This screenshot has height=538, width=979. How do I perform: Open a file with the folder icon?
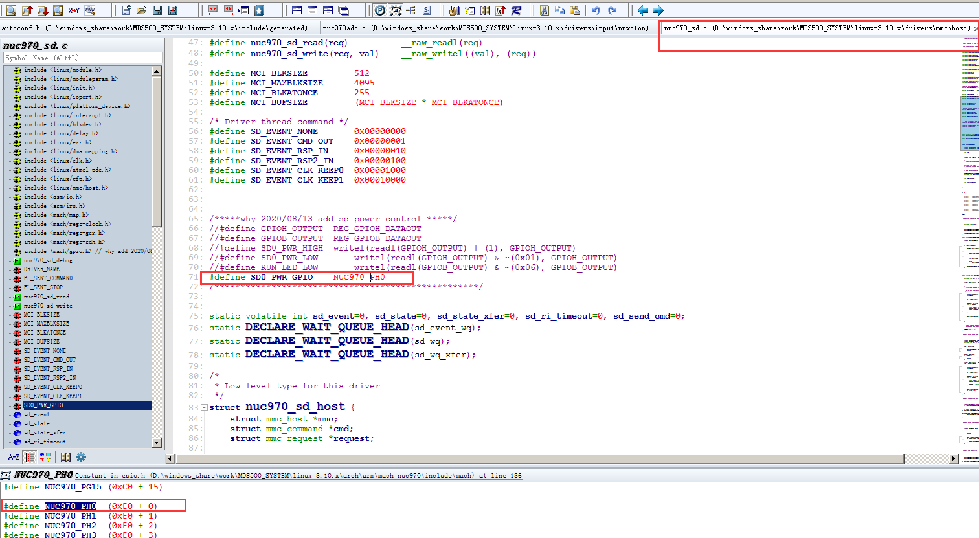coord(141,10)
